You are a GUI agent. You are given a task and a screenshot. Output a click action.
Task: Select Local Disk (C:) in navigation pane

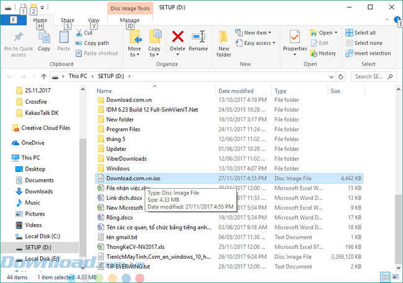[x=38, y=236]
